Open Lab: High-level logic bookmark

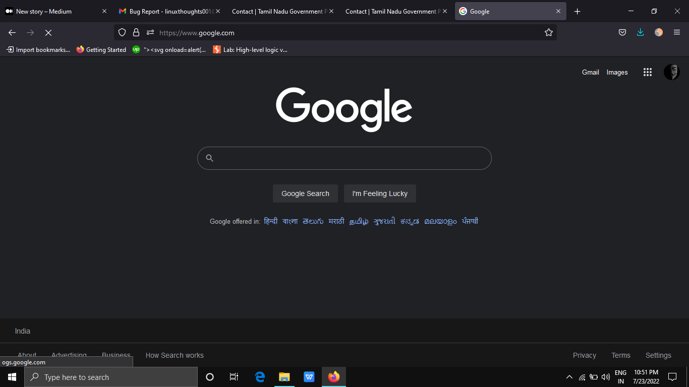[250, 49]
